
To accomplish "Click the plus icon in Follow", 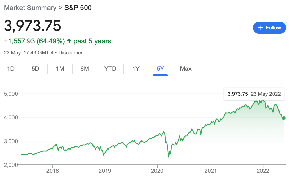I will click(x=260, y=28).
